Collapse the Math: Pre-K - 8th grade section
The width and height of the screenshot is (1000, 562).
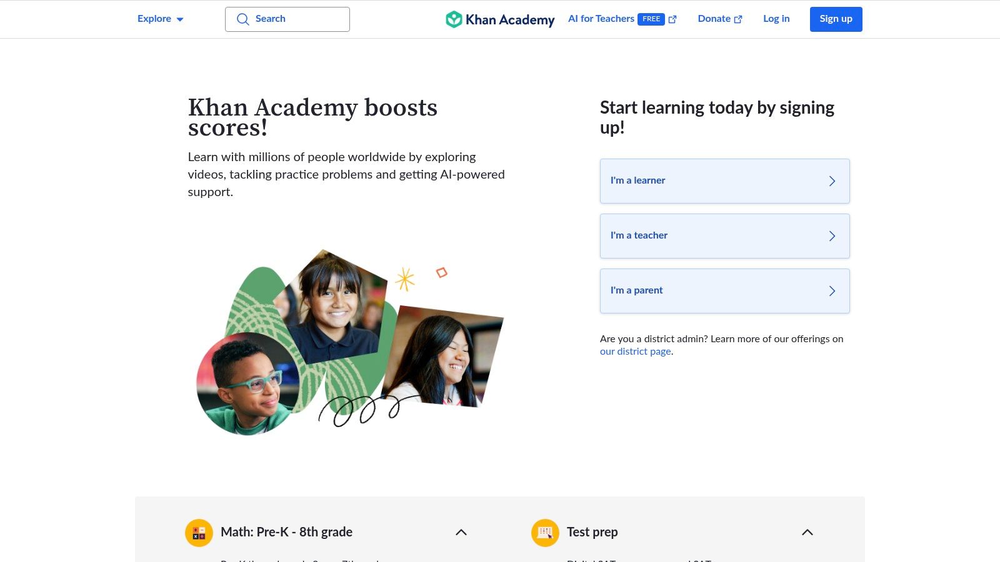(461, 532)
